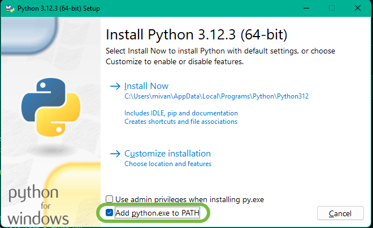Click the install path C:\Users\mivan\AppData text
The image size is (373, 228).
click(216, 96)
